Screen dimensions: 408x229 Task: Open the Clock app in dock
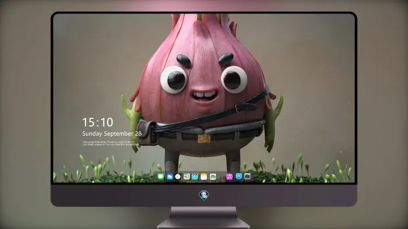pos(178,177)
